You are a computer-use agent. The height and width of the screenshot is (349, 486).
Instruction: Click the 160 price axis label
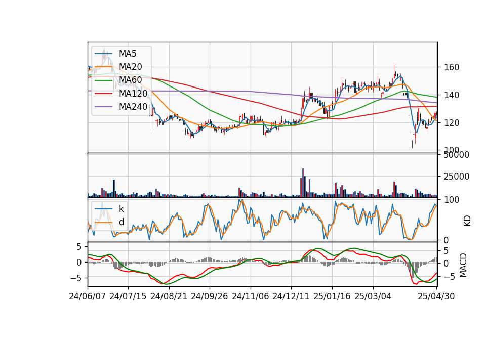[x=452, y=67]
